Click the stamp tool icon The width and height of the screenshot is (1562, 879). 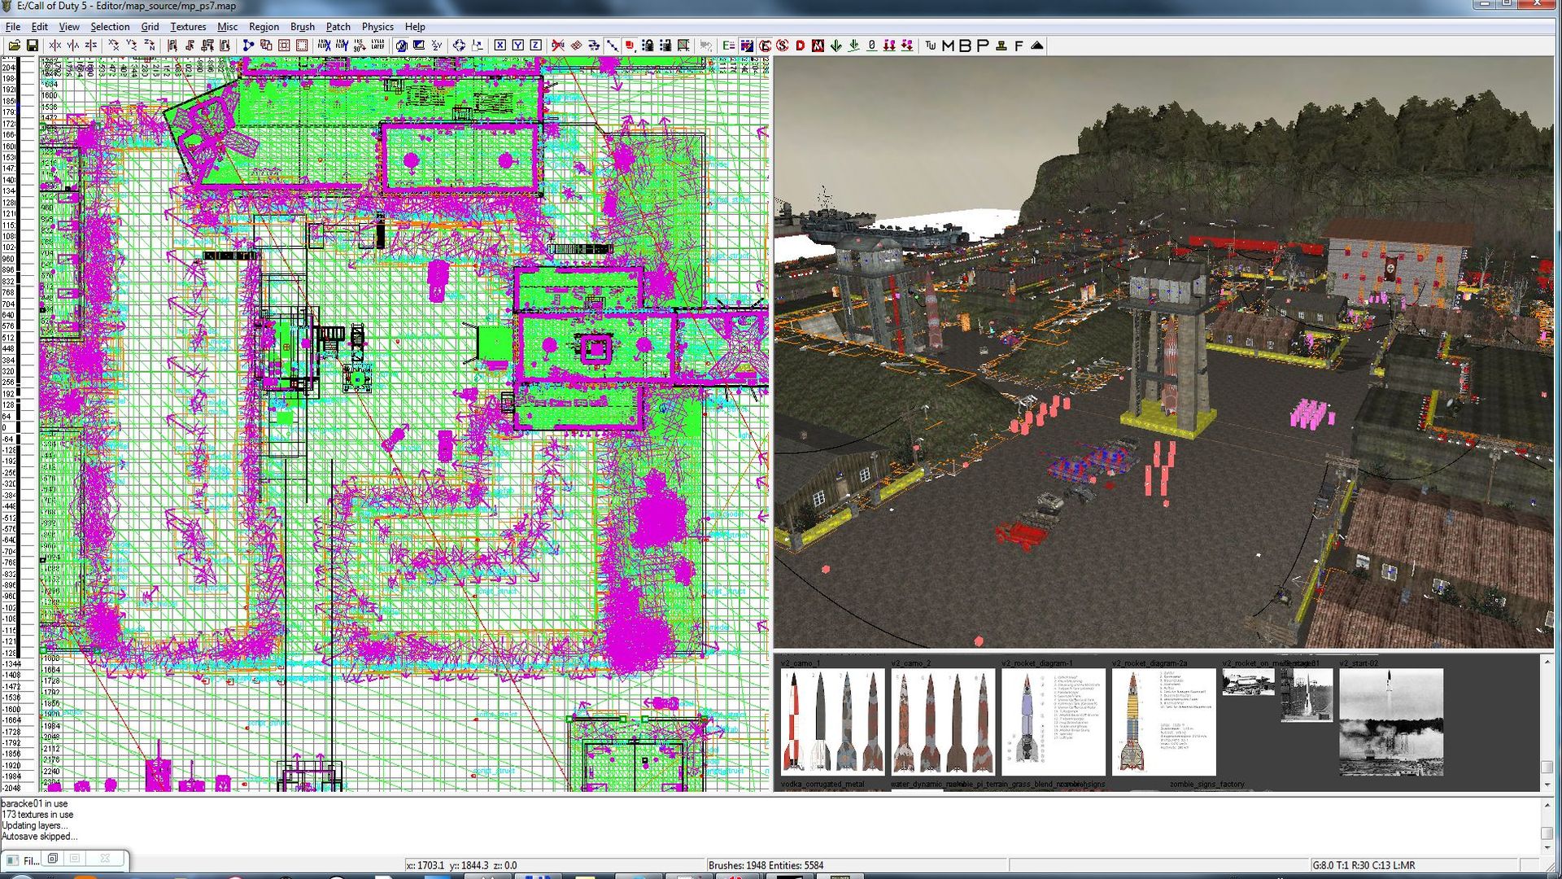(x=1001, y=46)
